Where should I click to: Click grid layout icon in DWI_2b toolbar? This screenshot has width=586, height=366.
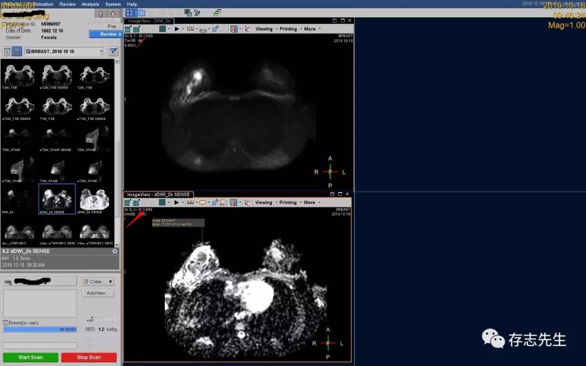point(162,29)
